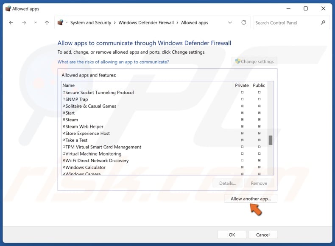Navigate to Windows Defender Firewall breadcrumb
This screenshot has width=335, height=246.
146,23
